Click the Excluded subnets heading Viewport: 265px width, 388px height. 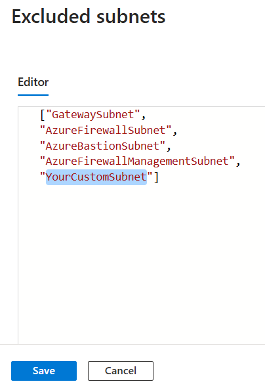[x=89, y=16]
